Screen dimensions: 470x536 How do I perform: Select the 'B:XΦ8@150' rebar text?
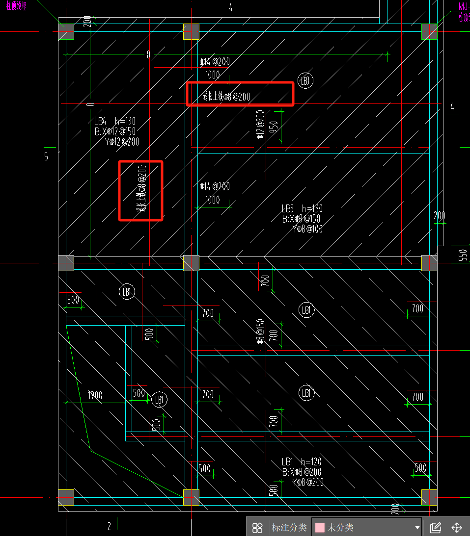(301, 218)
